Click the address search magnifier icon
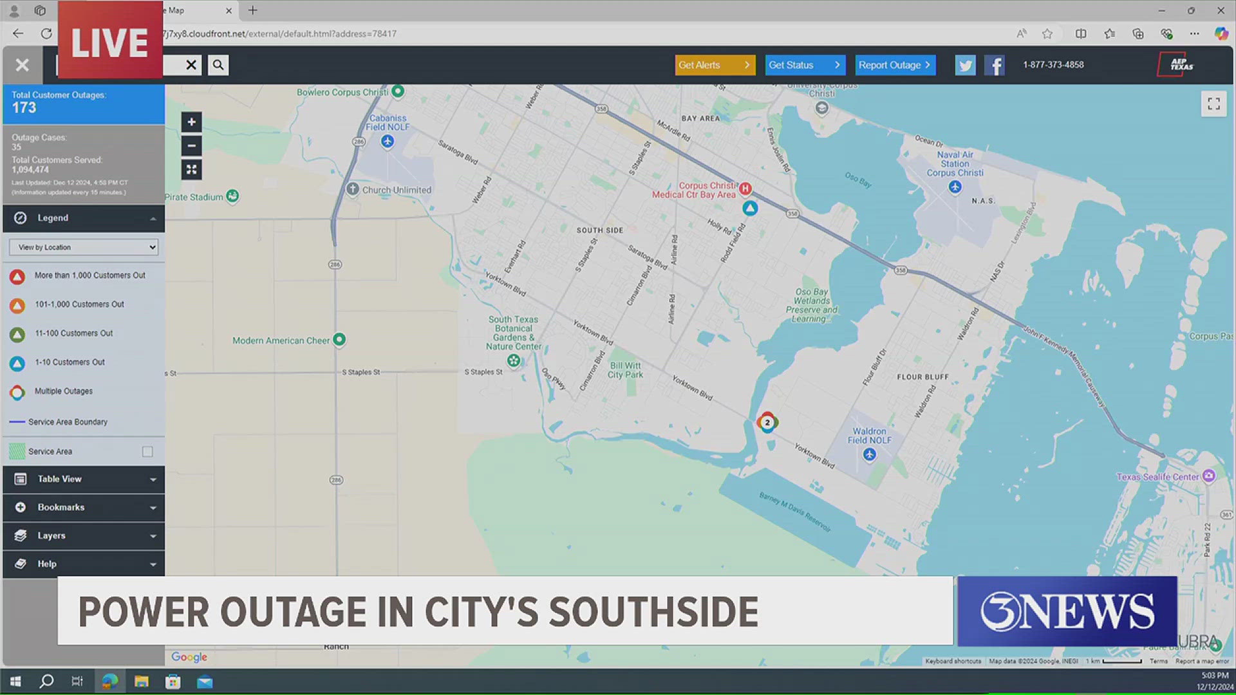The width and height of the screenshot is (1236, 695). pyautogui.click(x=218, y=65)
